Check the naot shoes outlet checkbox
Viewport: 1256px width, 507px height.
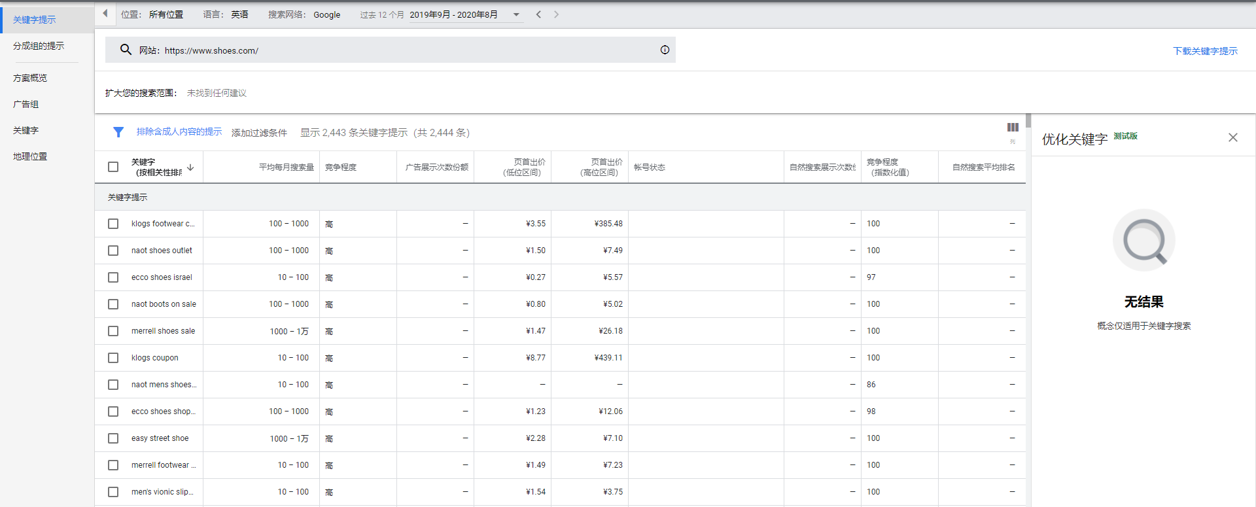pos(113,251)
